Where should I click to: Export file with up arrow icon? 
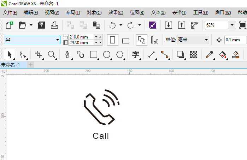pos(182,25)
